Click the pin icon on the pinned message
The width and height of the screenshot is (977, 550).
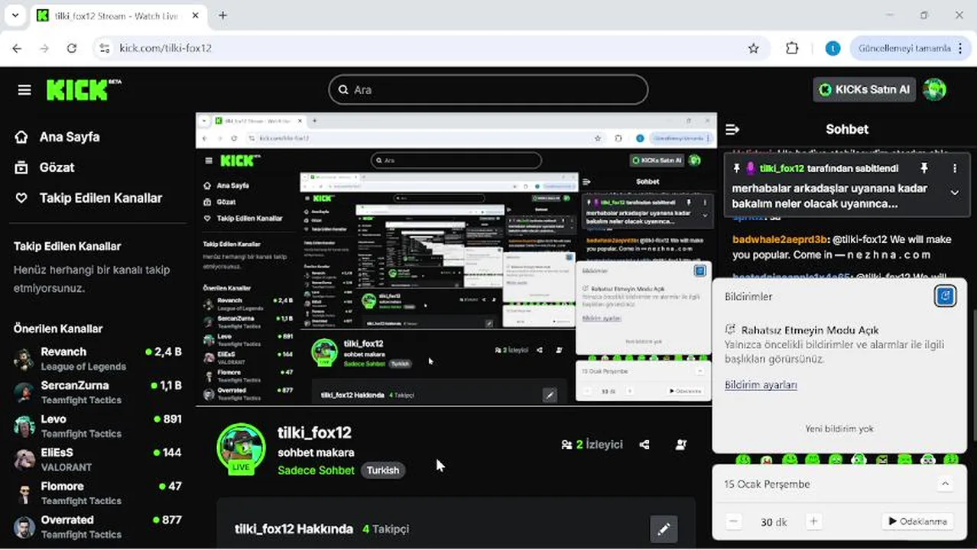[x=923, y=168]
